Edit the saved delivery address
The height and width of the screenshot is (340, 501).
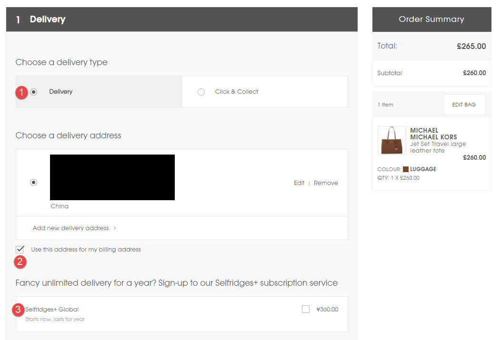pyautogui.click(x=299, y=183)
